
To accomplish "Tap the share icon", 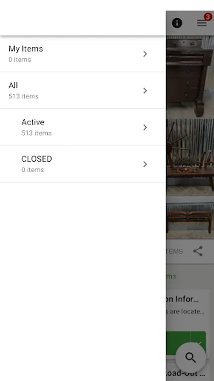I will (x=198, y=251).
